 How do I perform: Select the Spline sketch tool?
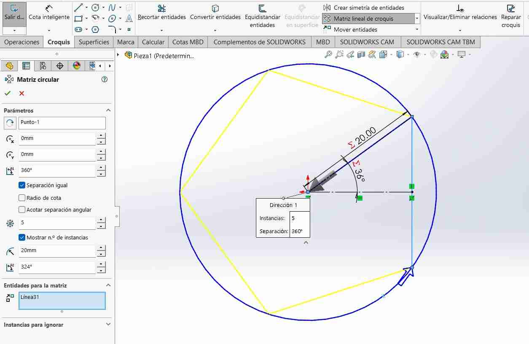coord(112,8)
